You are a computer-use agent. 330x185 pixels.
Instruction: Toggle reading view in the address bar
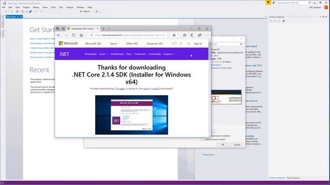coord(169,35)
